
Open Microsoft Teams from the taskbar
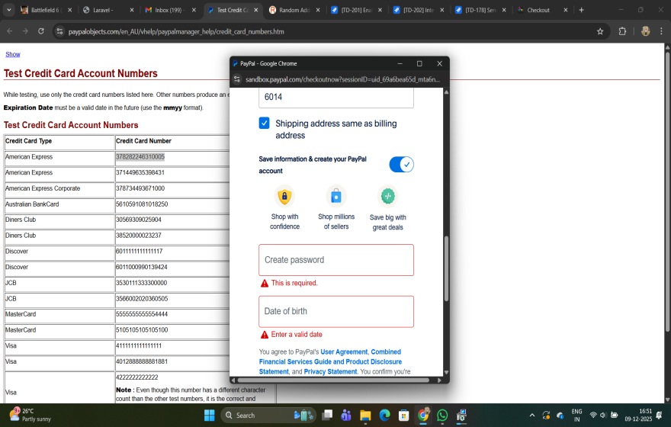(346, 415)
